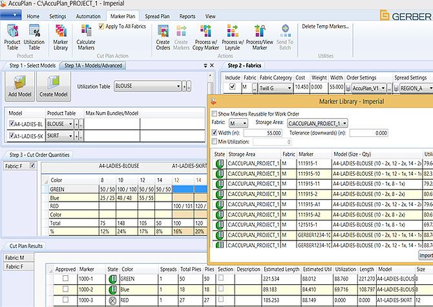Open BLOUSE product table dropdown

(x=70, y=124)
